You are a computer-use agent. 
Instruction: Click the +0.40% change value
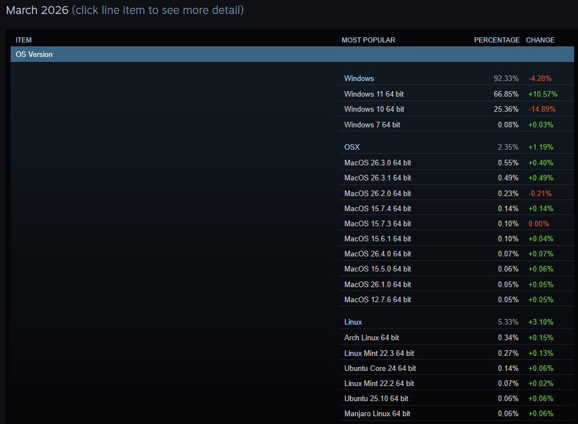tap(541, 163)
